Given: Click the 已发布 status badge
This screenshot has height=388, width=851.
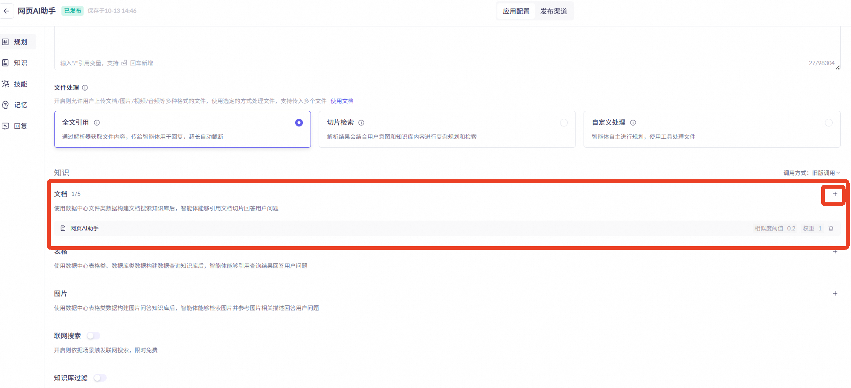Looking at the screenshot, I should coord(73,11).
